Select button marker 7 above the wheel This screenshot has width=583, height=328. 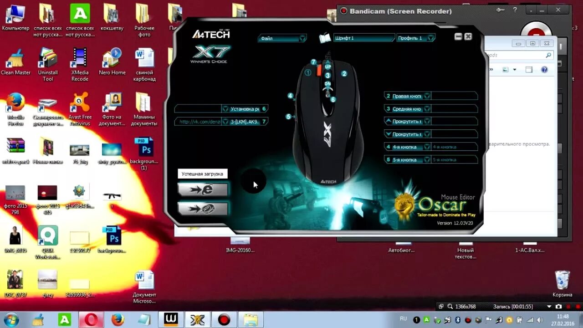313,62
